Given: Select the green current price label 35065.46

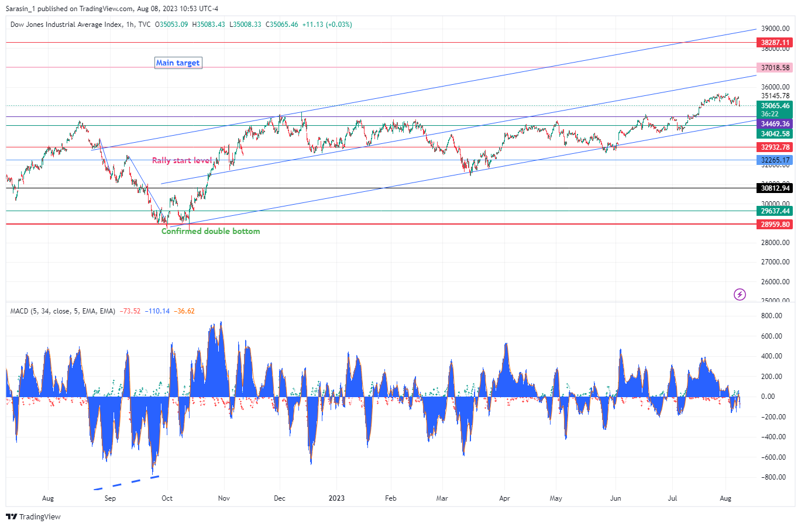Looking at the screenshot, I should point(775,106).
